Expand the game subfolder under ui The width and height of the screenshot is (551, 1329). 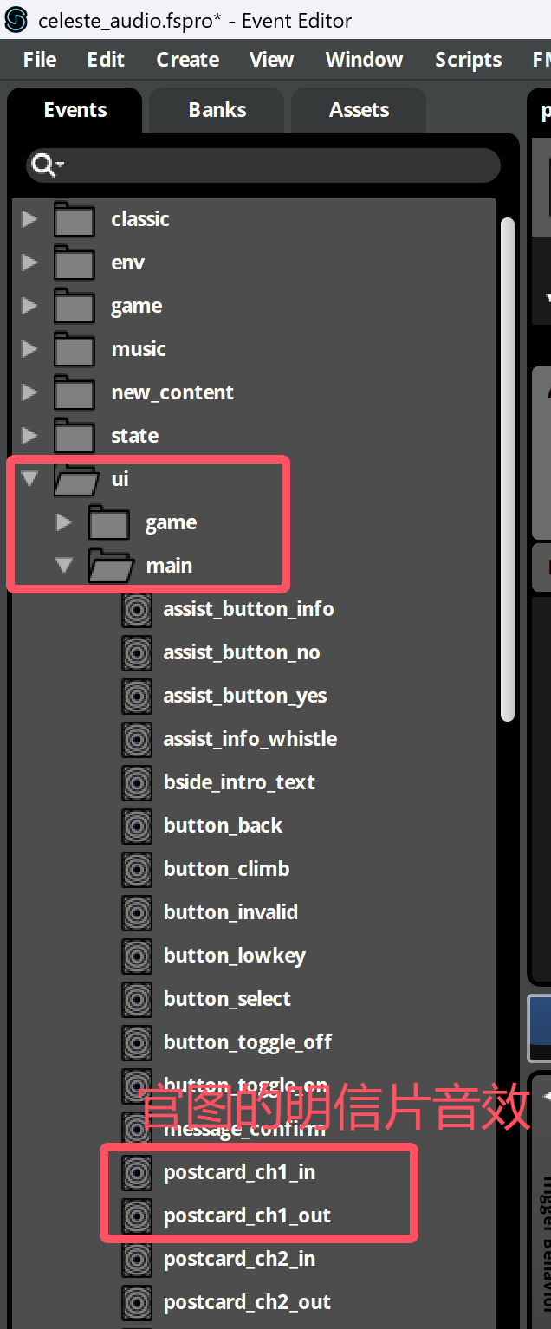pos(63,522)
